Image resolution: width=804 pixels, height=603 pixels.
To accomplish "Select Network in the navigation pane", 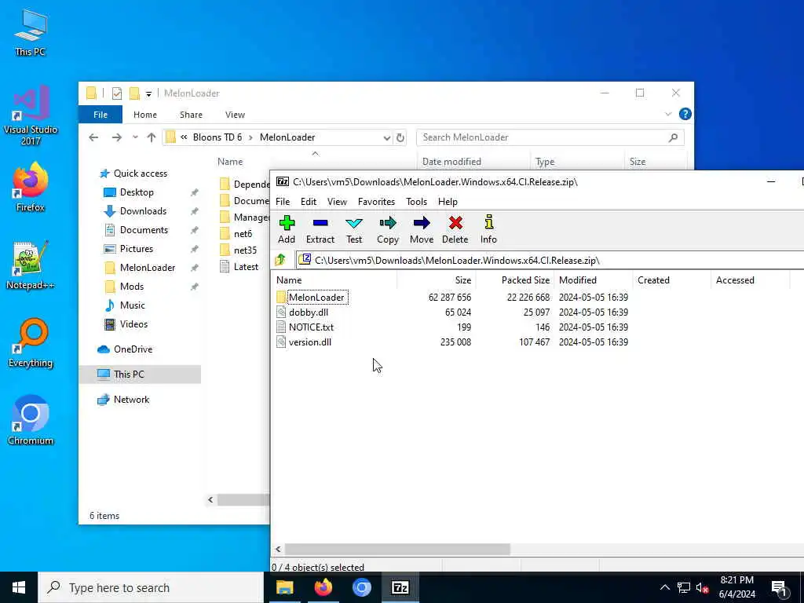I will pyautogui.click(x=131, y=400).
